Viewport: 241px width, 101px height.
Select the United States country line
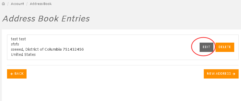pos(23,55)
